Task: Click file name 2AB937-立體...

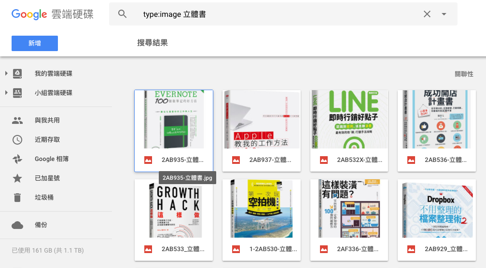Action: point(270,160)
